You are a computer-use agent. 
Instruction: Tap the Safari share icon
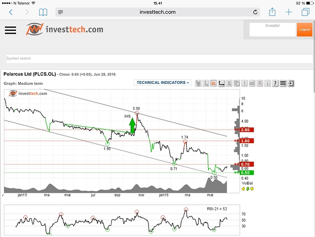(272, 12)
